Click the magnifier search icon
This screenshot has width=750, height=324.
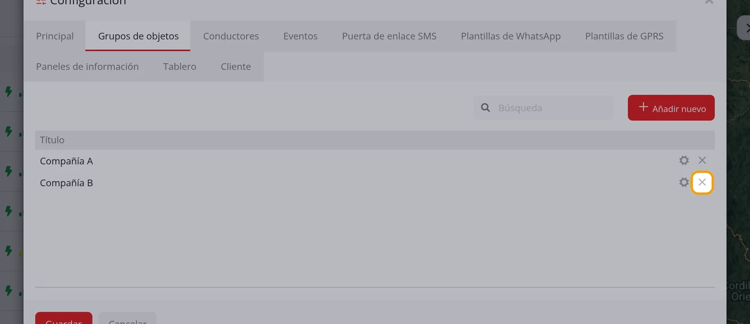coord(485,107)
